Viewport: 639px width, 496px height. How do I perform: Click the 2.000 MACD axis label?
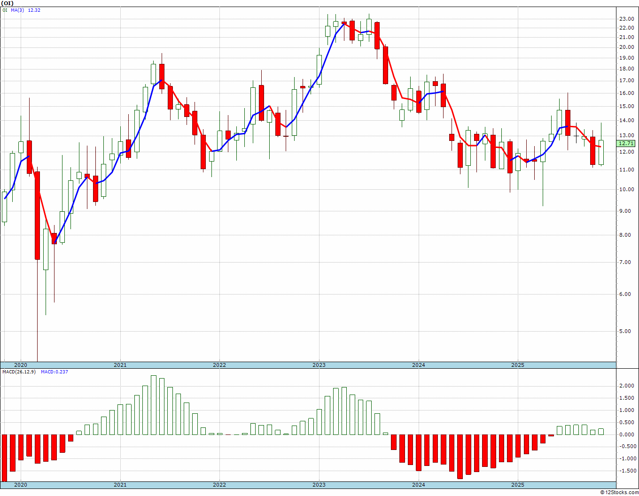click(627, 386)
